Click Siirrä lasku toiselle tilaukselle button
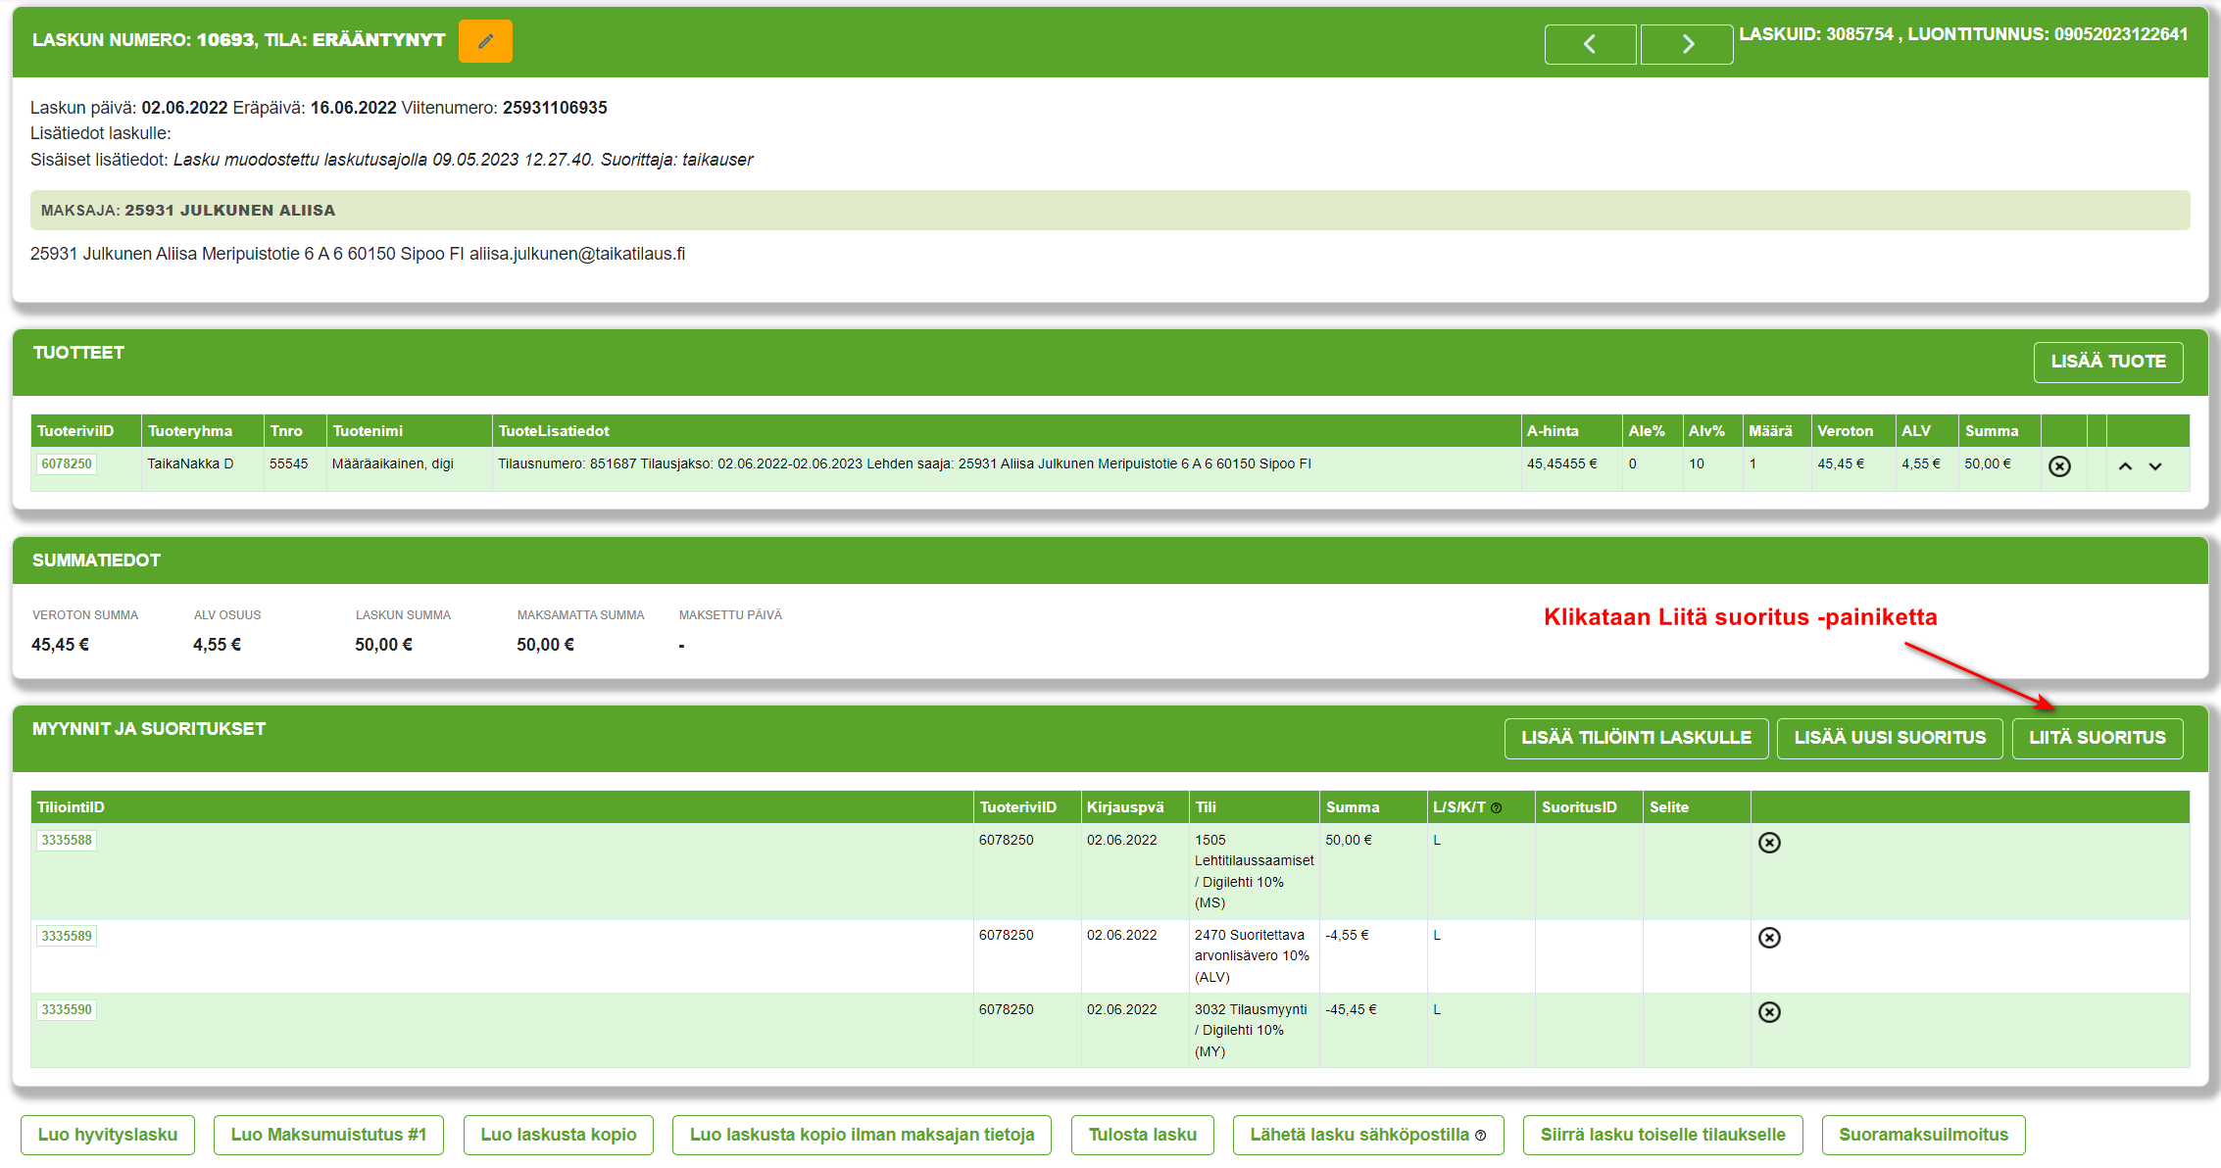This screenshot has width=2221, height=1168. point(1662,1135)
